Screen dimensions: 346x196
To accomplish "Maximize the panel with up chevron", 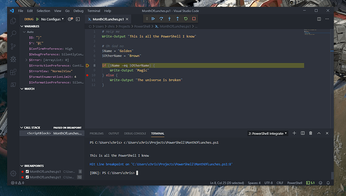I will coord(319,133).
